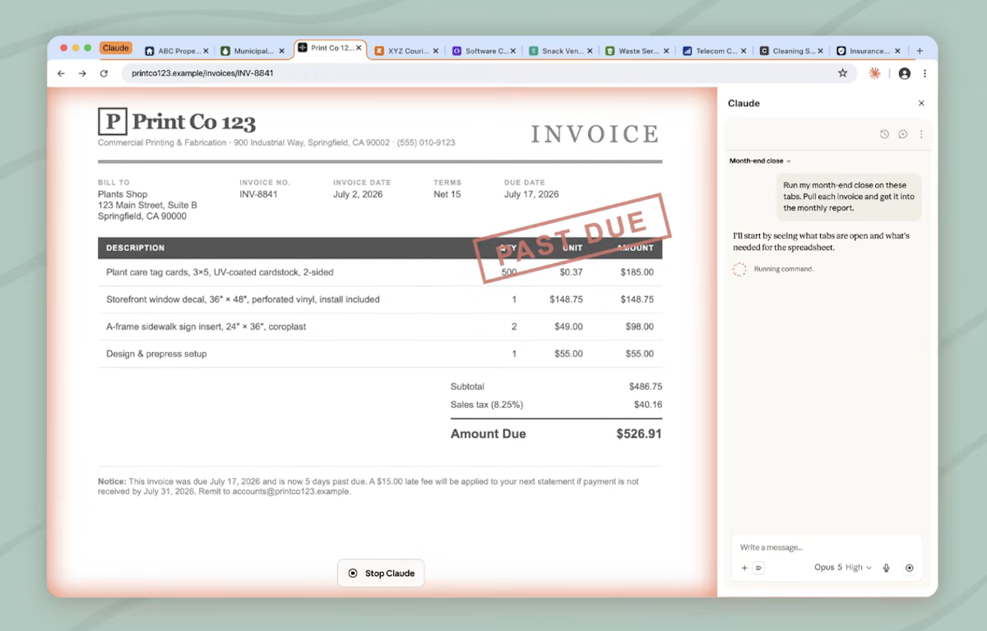The width and height of the screenshot is (987, 631).
Task: Open a new browser tab with plus
Action: (x=920, y=50)
